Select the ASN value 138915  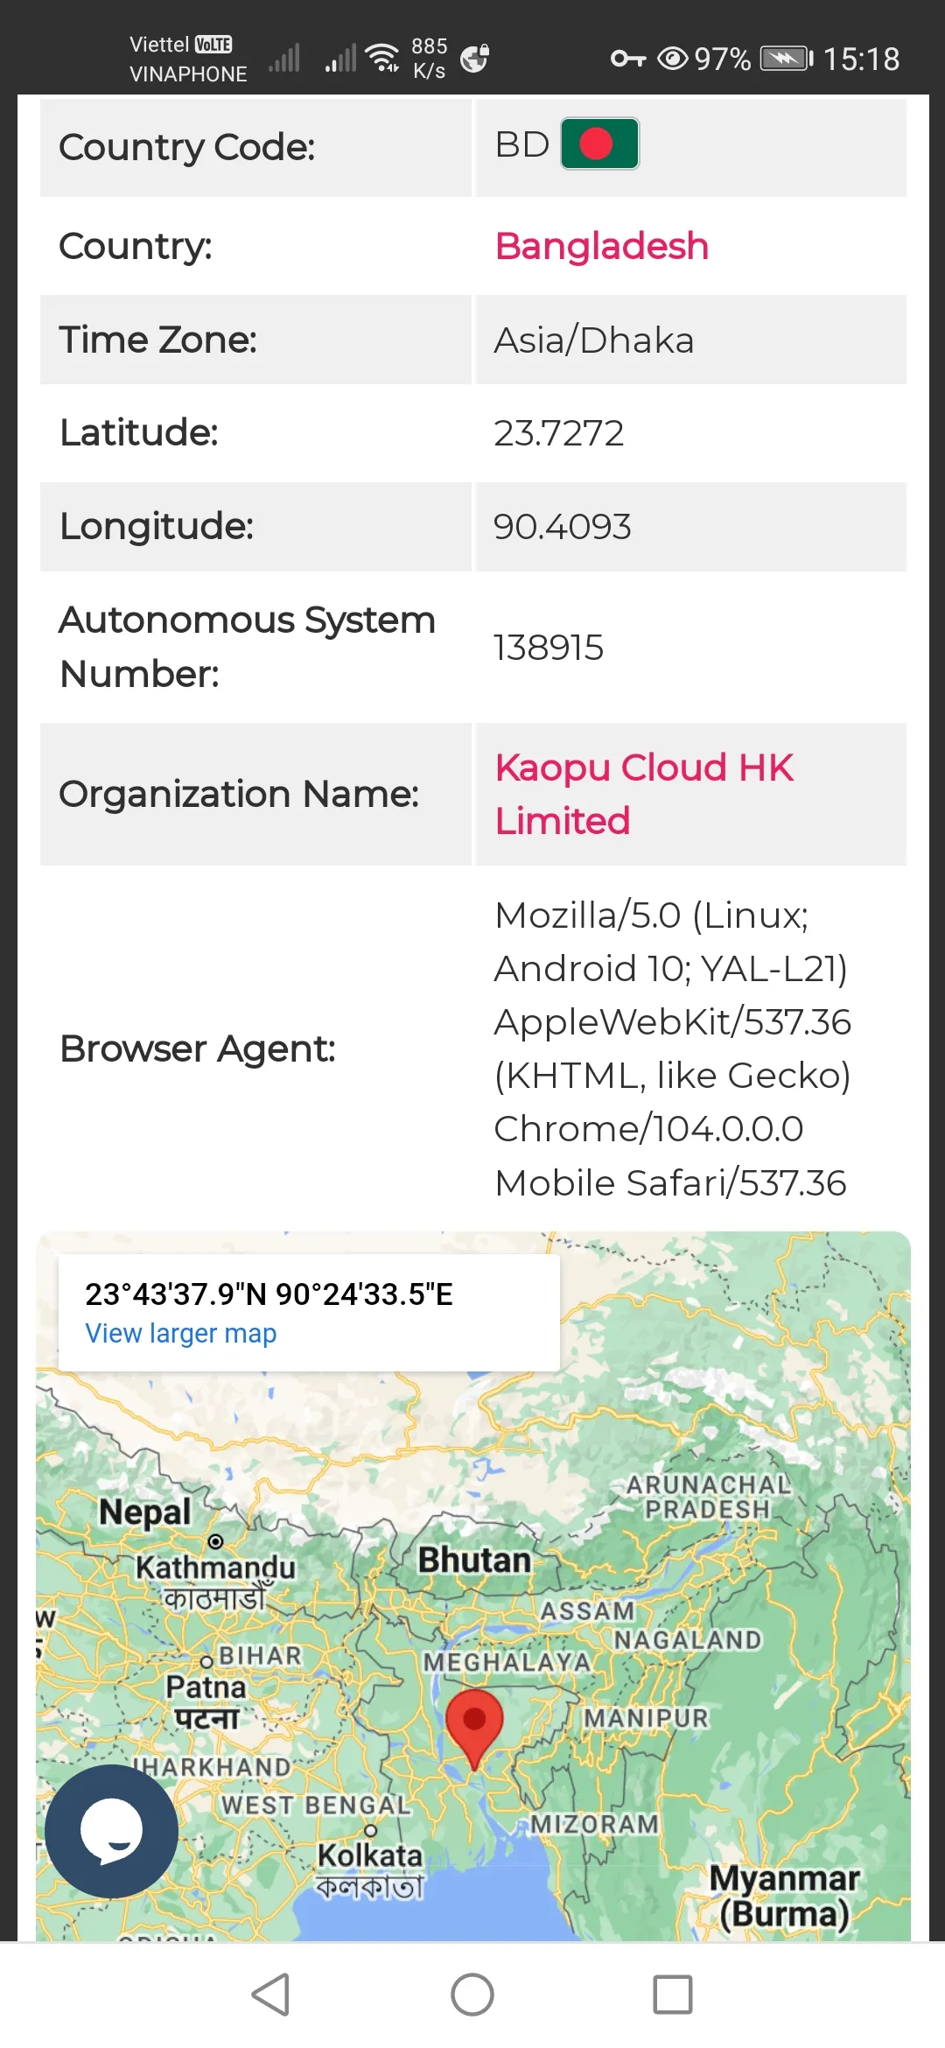pyautogui.click(x=549, y=648)
